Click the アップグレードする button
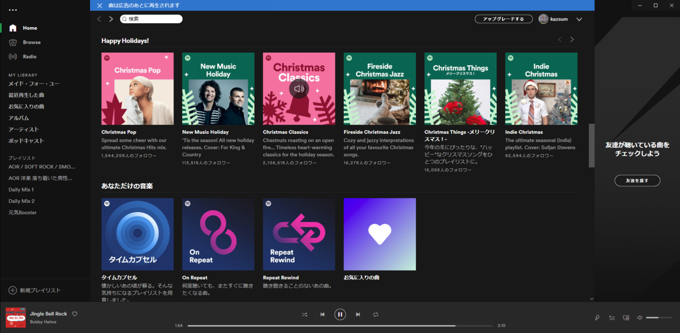Screen dimensions: 680x333 pyautogui.click(x=504, y=19)
